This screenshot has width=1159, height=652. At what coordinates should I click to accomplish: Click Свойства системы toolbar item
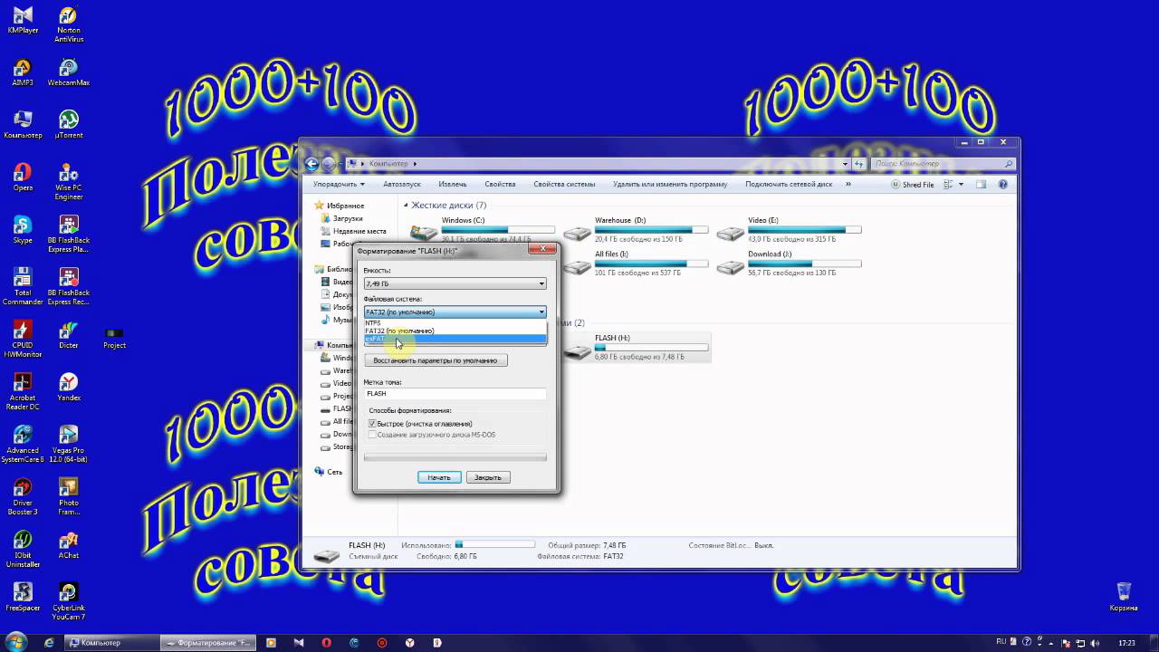click(564, 184)
